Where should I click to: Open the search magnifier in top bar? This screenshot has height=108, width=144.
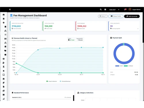(101, 10)
